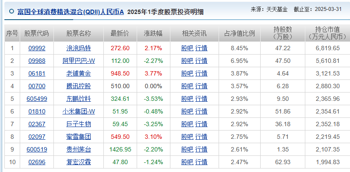Open 行情 for 贵州茅台
Viewport: 350px width, 172px height.
[x=201, y=149]
